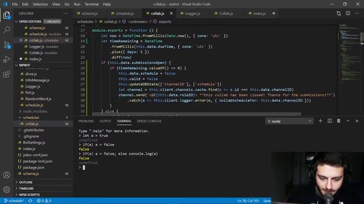The width and height of the screenshot is (364, 204).
Task: Open drive.js in the file tree
Action: click(31, 74)
